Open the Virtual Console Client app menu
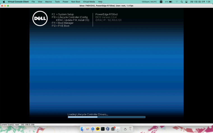Screen dimensions: 213x133 coord(18,2)
